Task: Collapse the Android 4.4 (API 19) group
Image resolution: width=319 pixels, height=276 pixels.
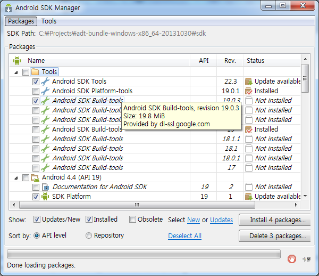Action: pyautogui.click(x=16, y=178)
